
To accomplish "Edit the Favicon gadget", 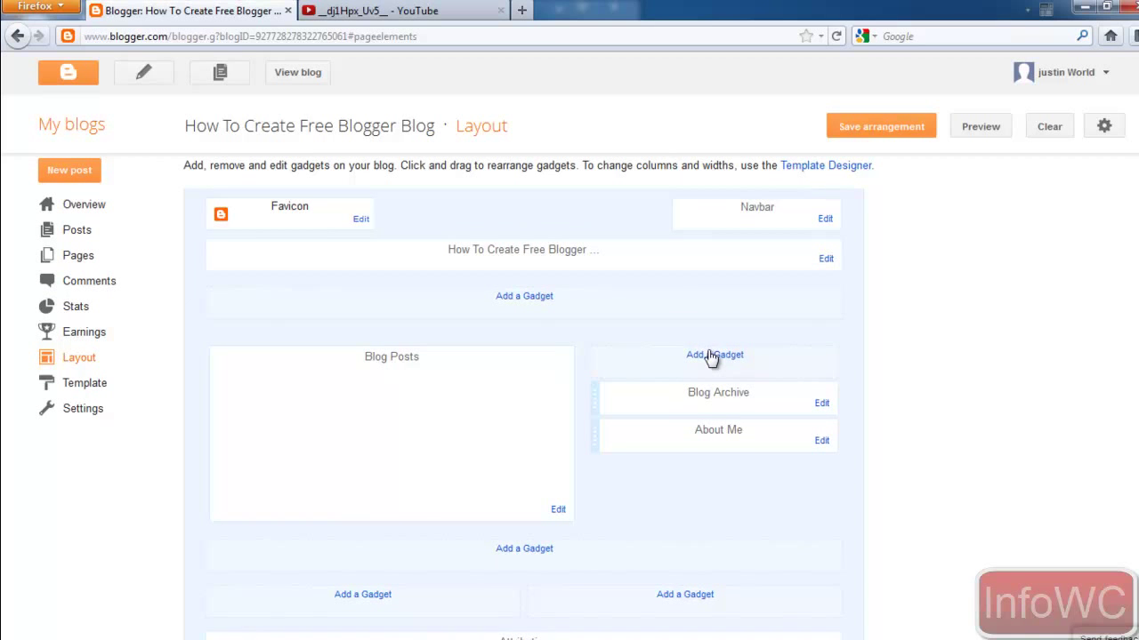I will coord(360,219).
